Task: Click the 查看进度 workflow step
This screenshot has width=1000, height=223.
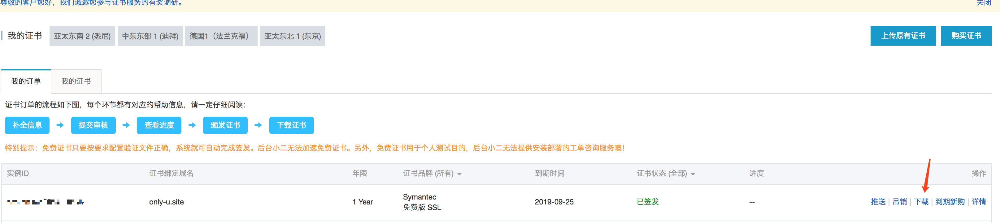Action: [x=159, y=125]
